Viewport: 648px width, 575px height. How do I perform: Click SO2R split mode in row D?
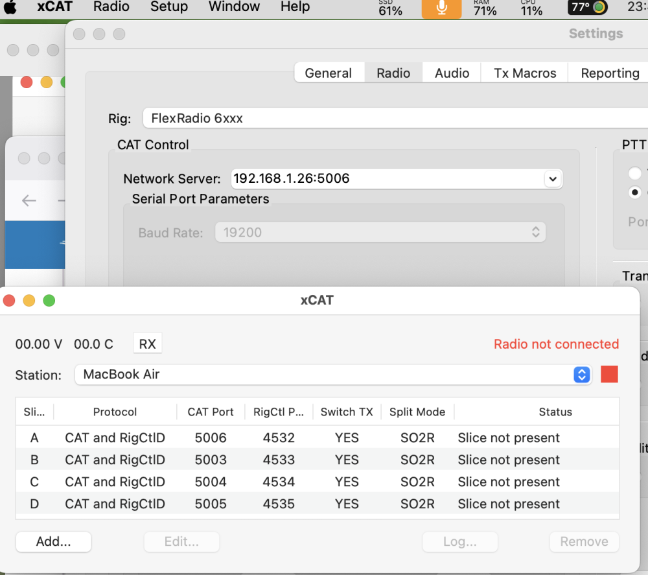pos(417,504)
